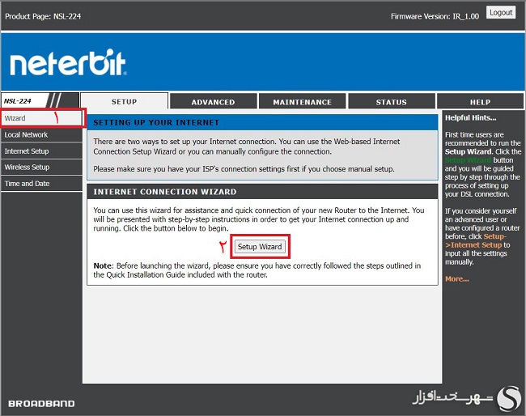Image resolution: width=526 pixels, height=416 pixels.
Task: Go to Time and Date settings
Action: [x=27, y=184]
